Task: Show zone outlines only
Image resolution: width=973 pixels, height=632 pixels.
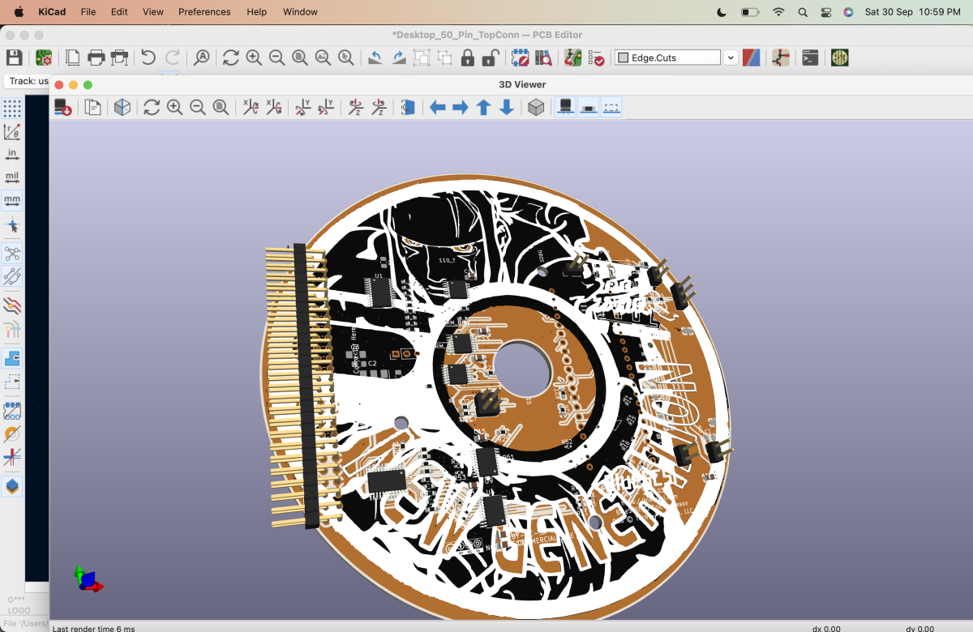Action: coord(12,381)
